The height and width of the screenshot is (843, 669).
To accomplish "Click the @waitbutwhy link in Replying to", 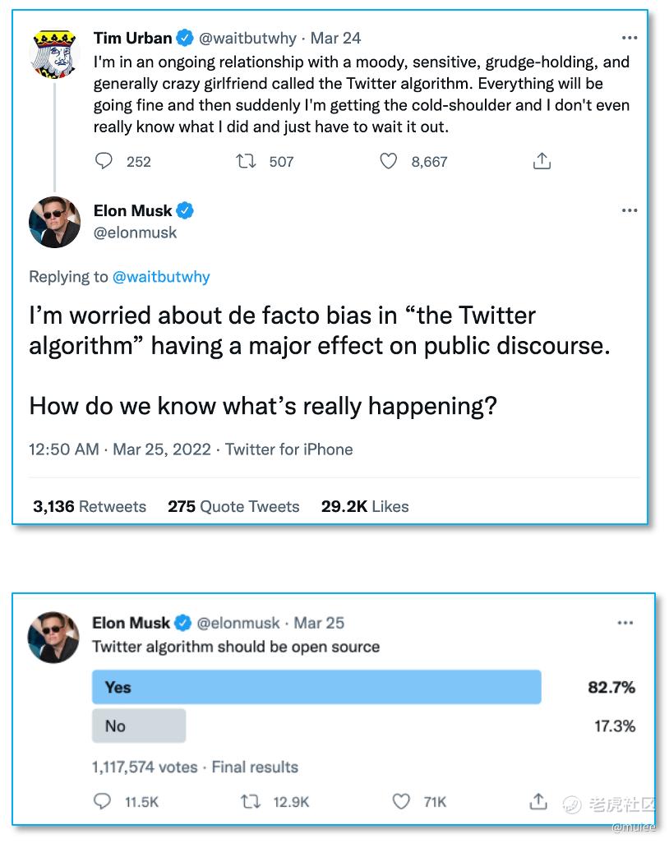I will (x=160, y=277).
